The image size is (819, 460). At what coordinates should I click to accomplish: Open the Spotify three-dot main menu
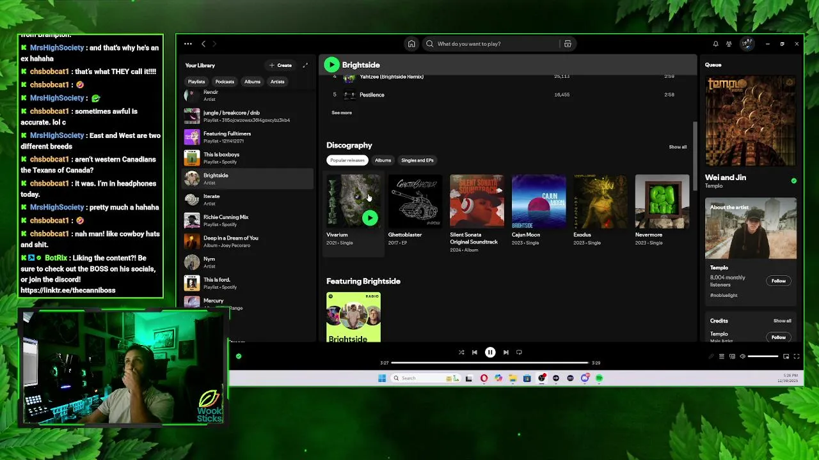pos(188,44)
